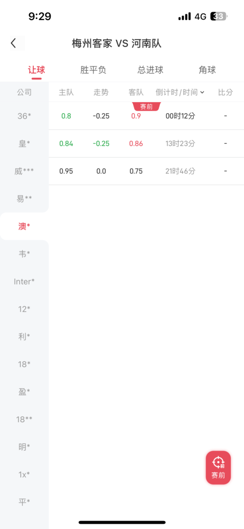Image resolution: width=244 pixels, height=529 pixels.
Task: Pick Inter* from company sidebar
Action: pyautogui.click(x=24, y=281)
